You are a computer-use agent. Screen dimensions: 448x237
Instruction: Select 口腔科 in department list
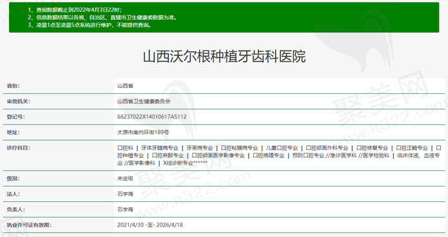click(x=125, y=148)
